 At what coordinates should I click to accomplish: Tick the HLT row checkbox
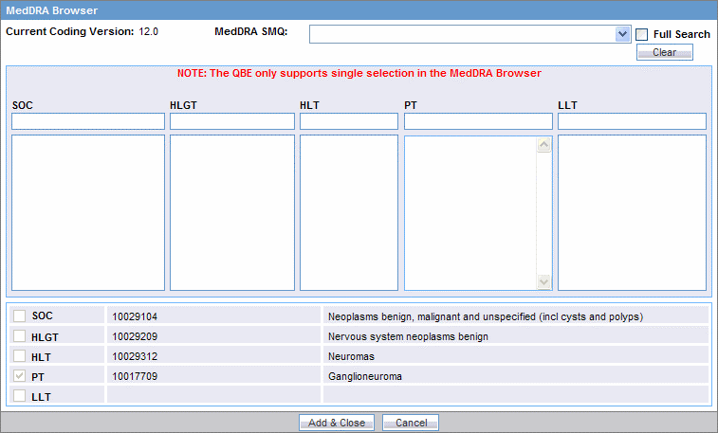click(x=19, y=355)
